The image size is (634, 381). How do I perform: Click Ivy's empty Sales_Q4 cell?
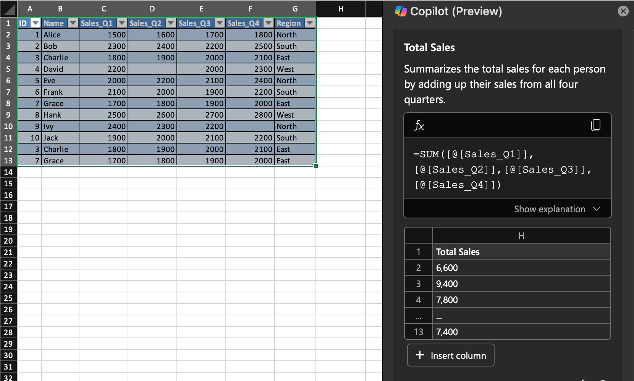tap(250, 126)
